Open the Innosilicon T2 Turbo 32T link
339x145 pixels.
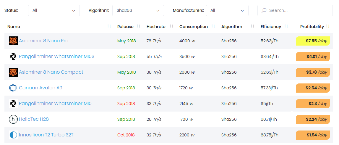click(x=46, y=135)
